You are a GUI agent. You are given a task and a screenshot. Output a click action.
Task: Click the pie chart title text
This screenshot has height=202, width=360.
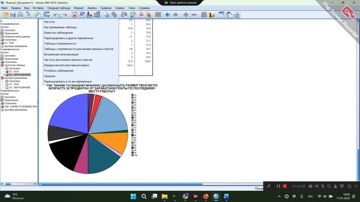click(102, 89)
